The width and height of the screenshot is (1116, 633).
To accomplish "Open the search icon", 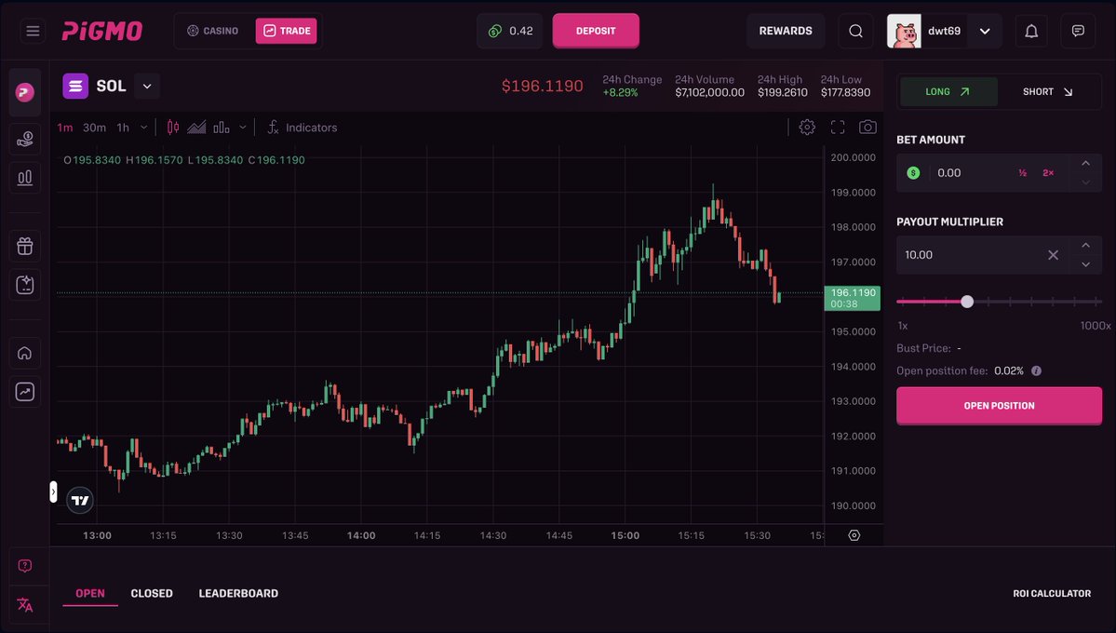I will (855, 31).
